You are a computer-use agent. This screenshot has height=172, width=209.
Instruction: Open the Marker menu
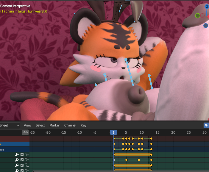tap(54, 125)
